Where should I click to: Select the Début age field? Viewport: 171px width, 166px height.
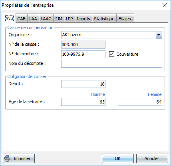(83, 84)
